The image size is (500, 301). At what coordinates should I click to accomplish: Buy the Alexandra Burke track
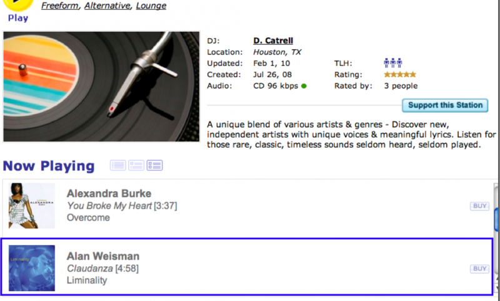click(479, 206)
